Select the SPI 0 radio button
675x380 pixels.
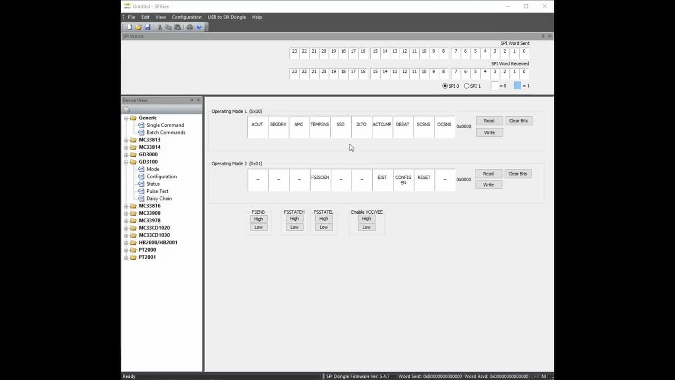445,86
